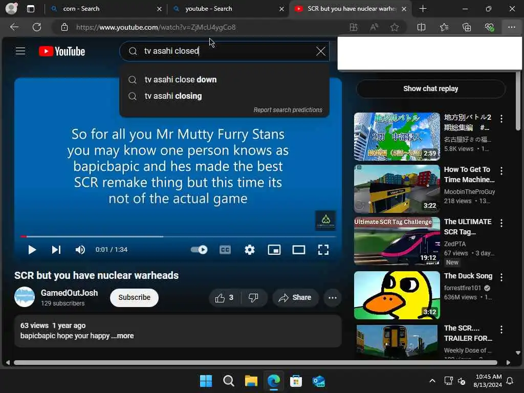Open a new browser tab
The image size is (524, 393).
[x=423, y=9]
